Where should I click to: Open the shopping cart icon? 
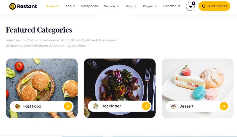point(190,7)
